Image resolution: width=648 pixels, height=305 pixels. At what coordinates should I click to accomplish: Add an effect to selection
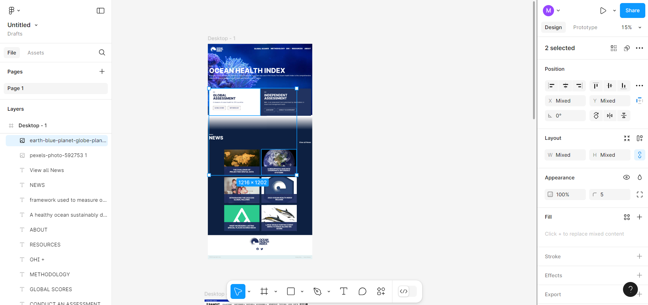click(640, 275)
